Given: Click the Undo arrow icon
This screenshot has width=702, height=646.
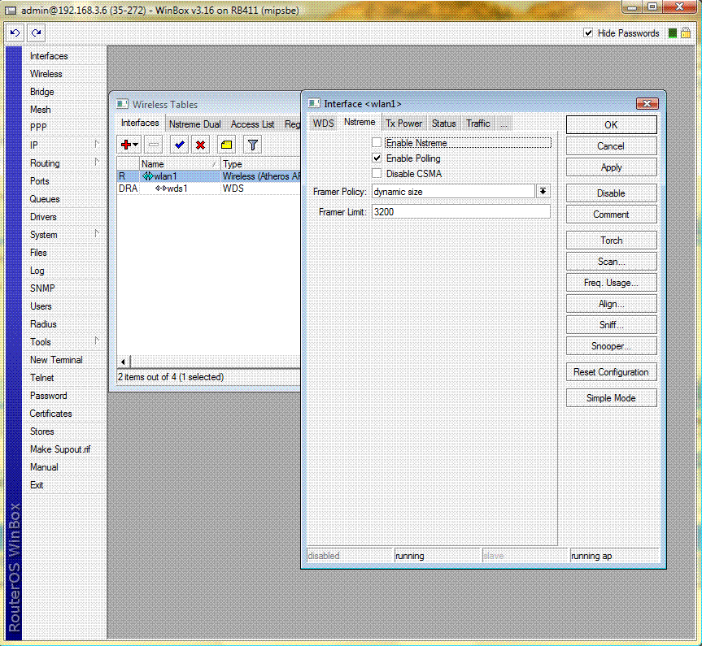Looking at the screenshot, I should [15, 33].
